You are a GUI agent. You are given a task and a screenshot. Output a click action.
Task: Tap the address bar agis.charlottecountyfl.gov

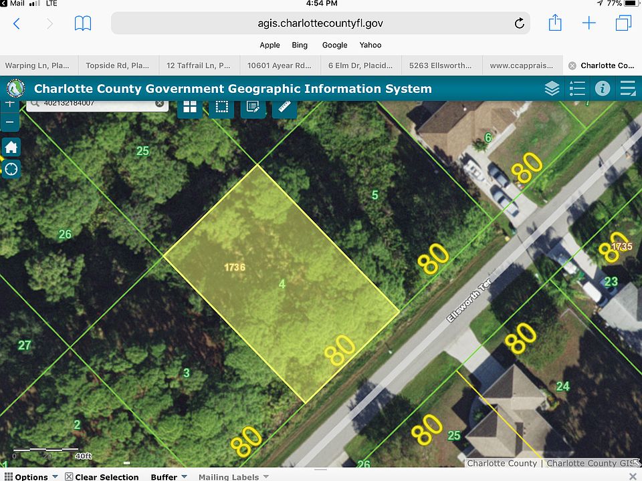[320, 23]
